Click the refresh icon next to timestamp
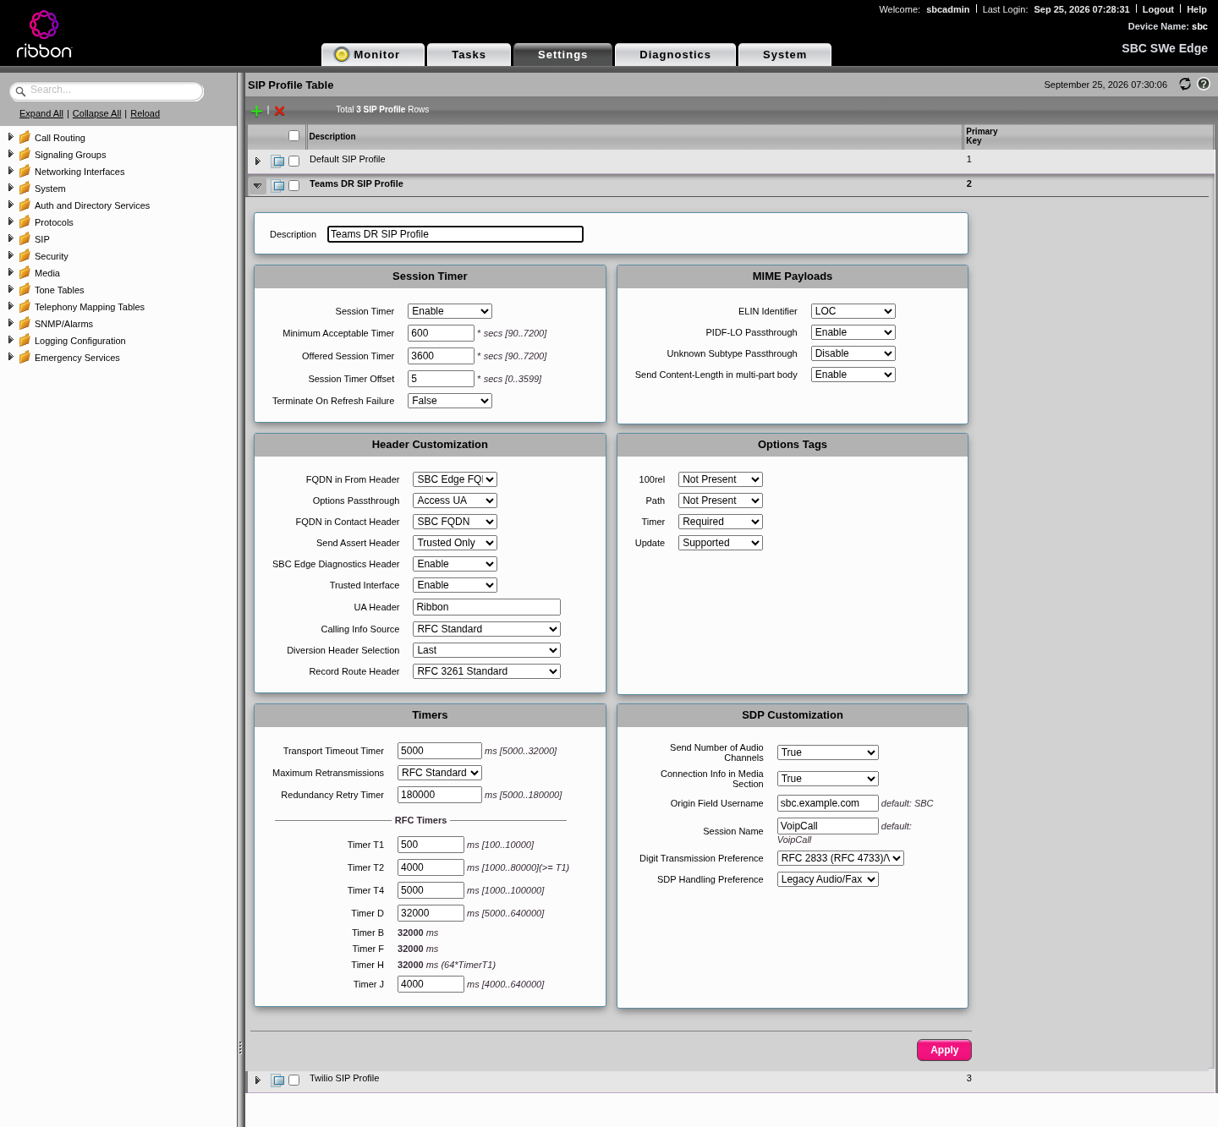The height and width of the screenshot is (1127, 1218). [1185, 84]
